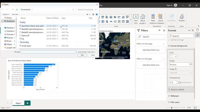This screenshot has width=200, height=112.
Task: Click the File name input field
Action: (48, 52)
